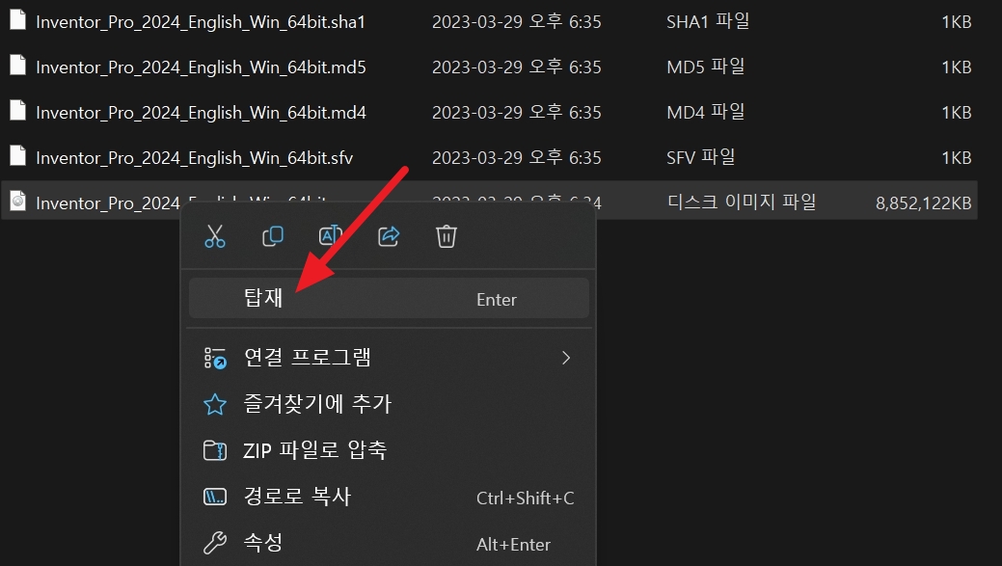Click the date cell of the .sha1 file
This screenshot has width=1002, height=566.
click(x=516, y=22)
